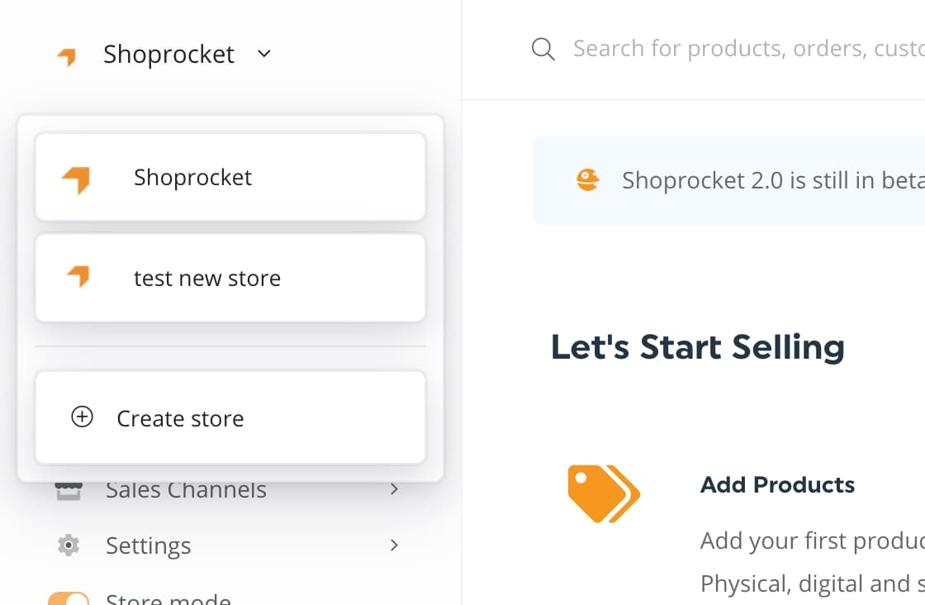Screen dimensions: 925x605
Task: Collapse the store switcher dropdown chevron
Action: 264,55
